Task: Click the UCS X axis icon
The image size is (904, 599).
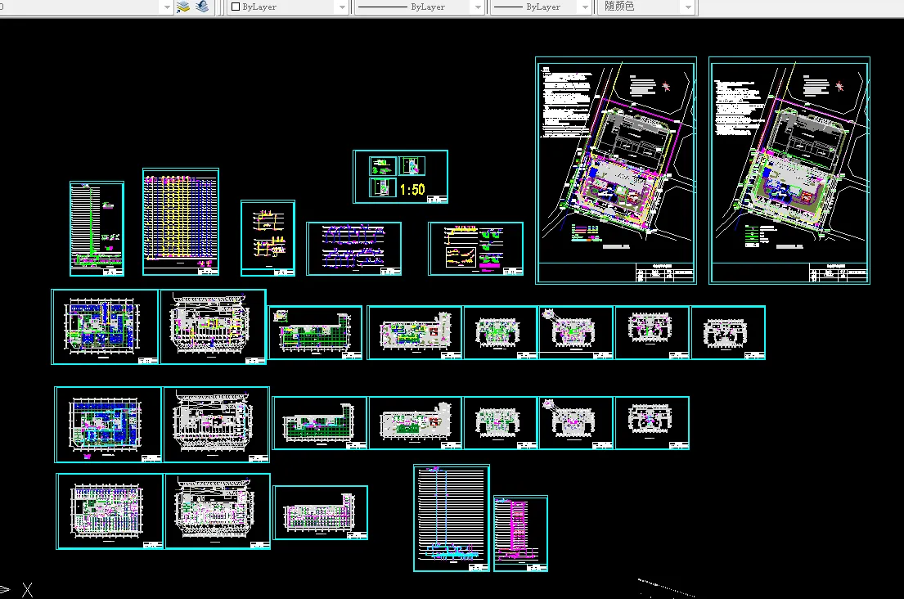Action: point(27,590)
